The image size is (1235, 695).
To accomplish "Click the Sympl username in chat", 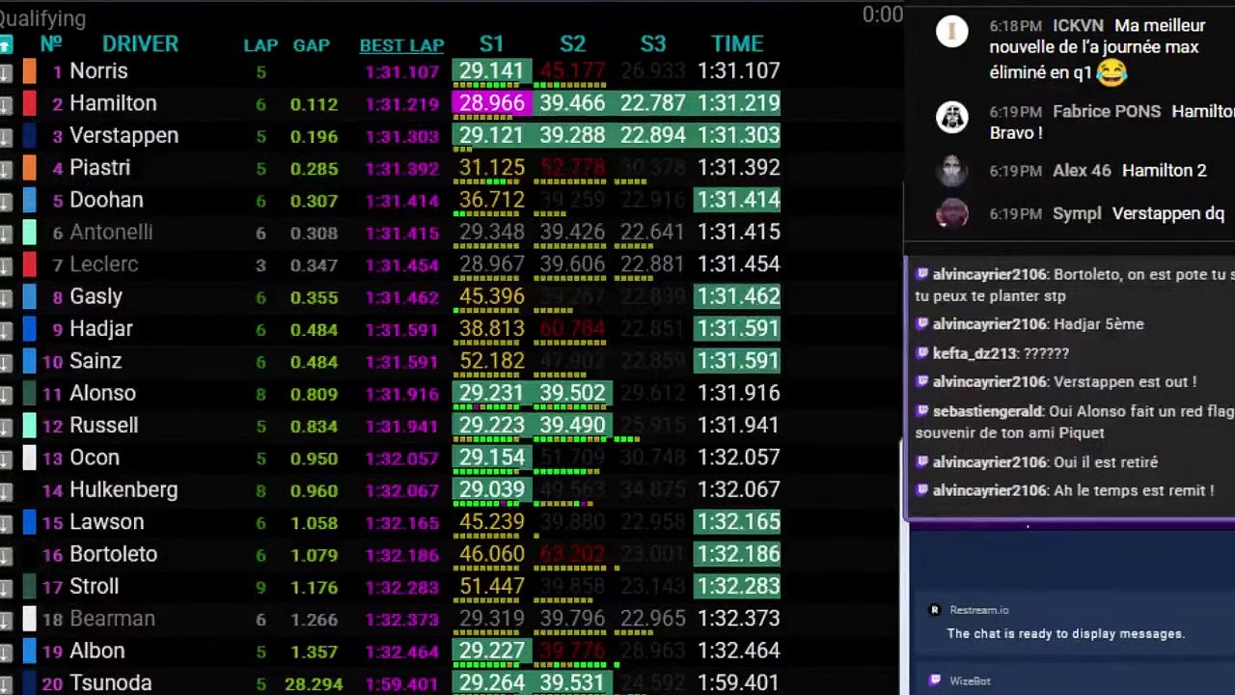I will [1077, 213].
